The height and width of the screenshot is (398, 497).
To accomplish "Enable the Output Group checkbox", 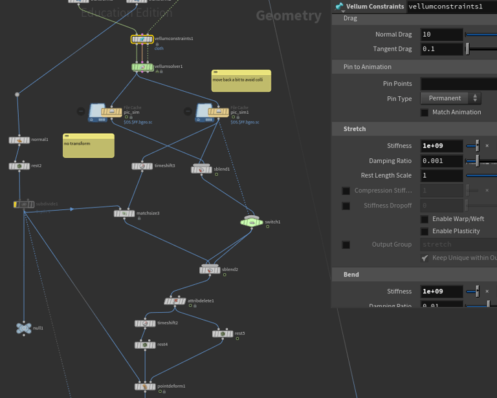I will tap(346, 245).
